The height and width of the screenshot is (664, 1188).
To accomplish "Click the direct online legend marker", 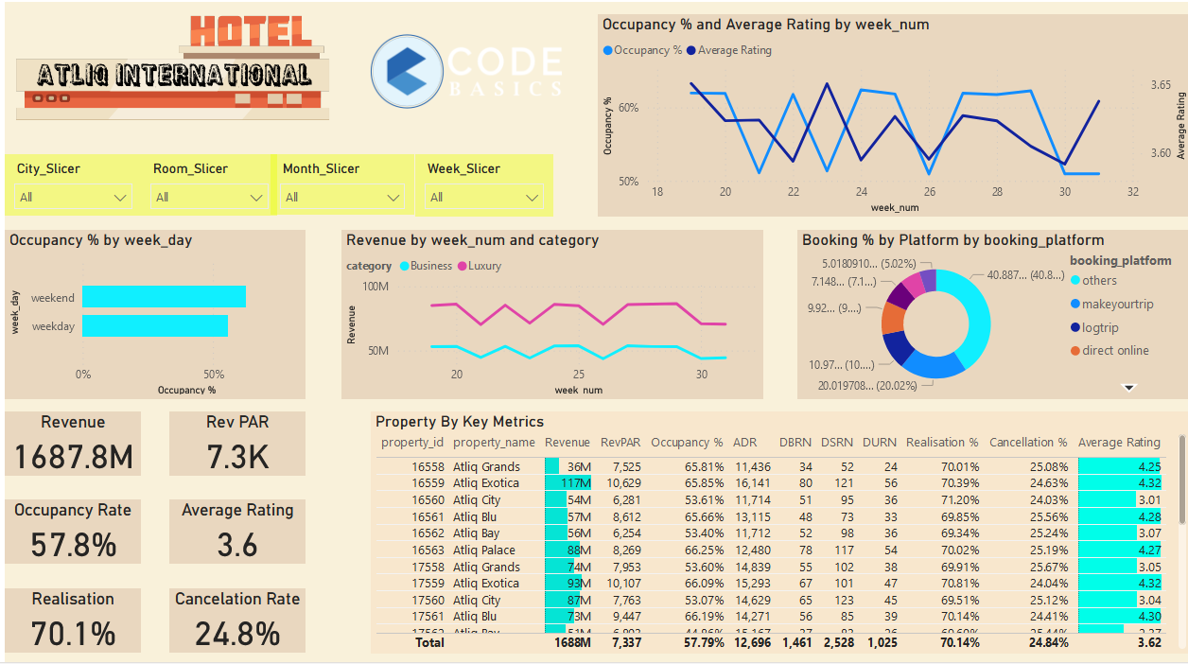I will (x=1075, y=351).
